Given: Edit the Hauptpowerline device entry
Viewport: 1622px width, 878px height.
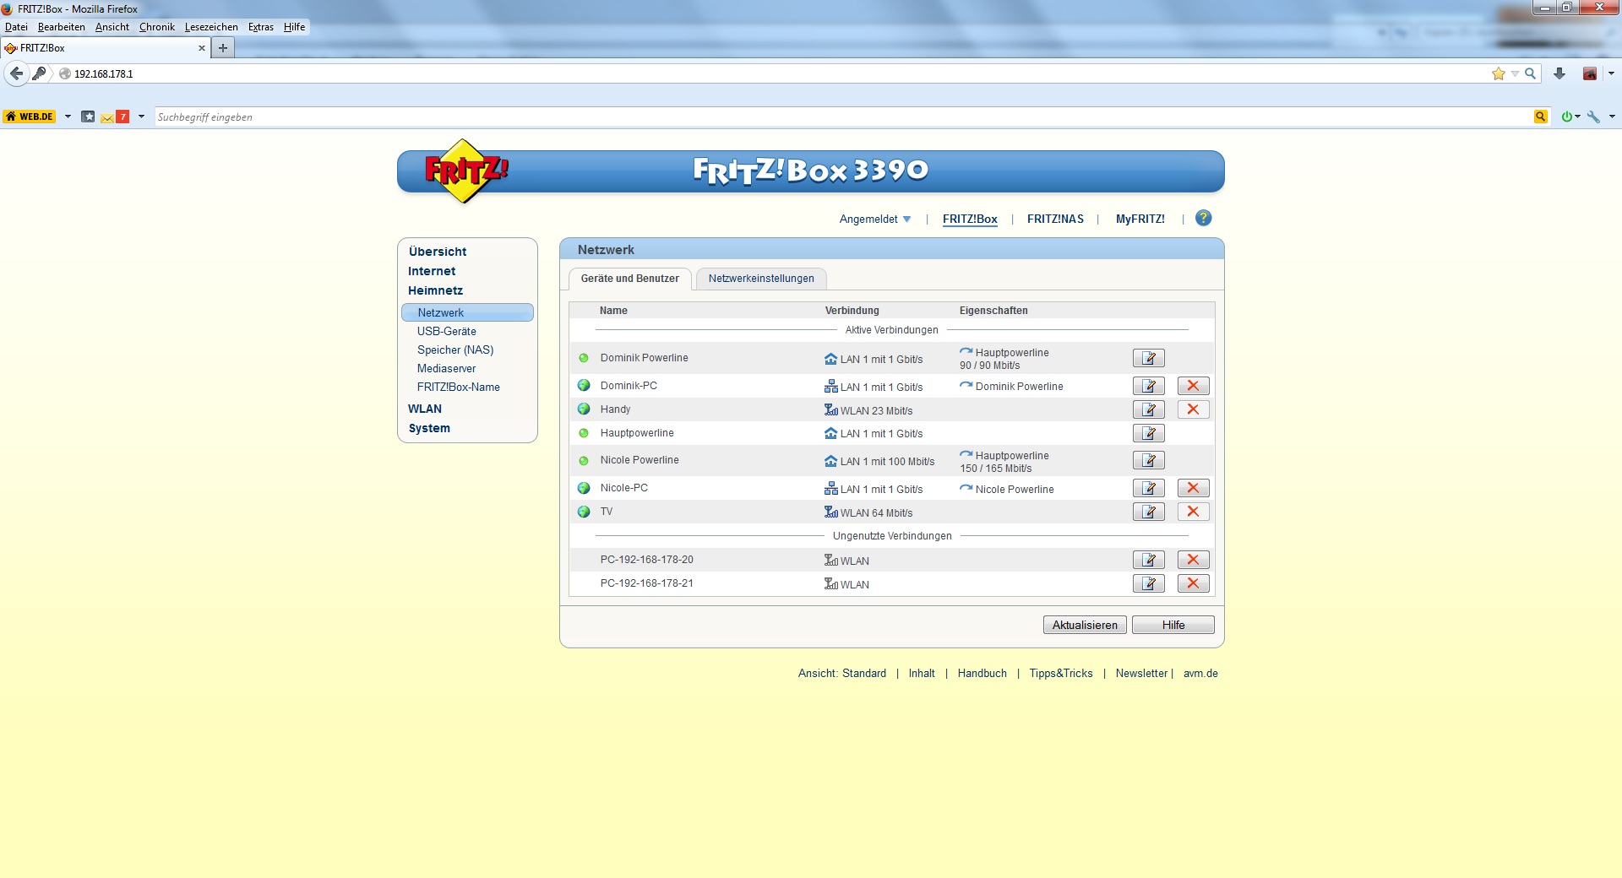Looking at the screenshot, I should tap(1148, 433).
